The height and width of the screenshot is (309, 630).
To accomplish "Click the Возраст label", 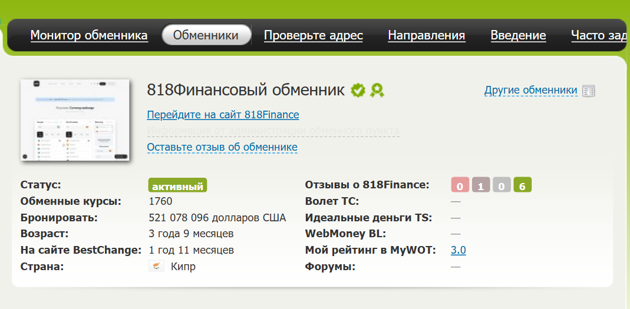I will tap(45, 234).
